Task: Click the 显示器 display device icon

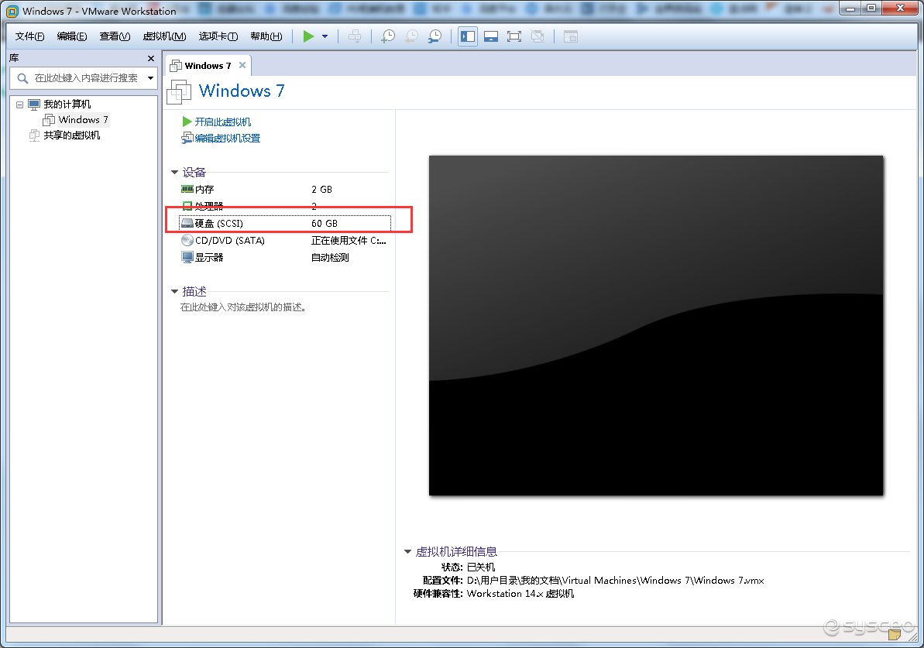Action: (x=187, y=258)
